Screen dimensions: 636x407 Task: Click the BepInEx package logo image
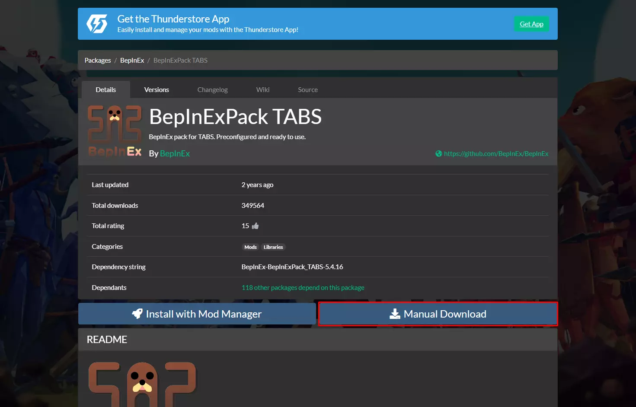click(115, 131)
